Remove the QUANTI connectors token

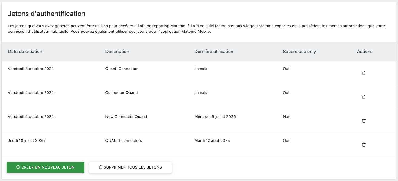pyautogui.click(x=364, y=145)
